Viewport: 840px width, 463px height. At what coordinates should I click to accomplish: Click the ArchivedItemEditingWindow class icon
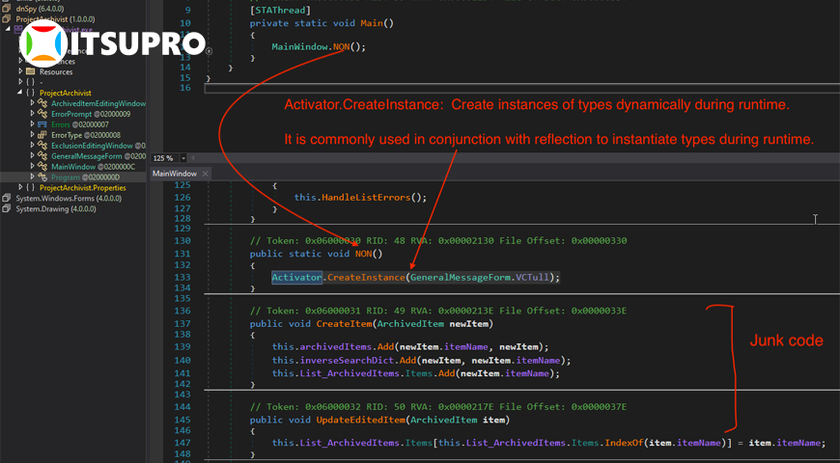point(42,103)
